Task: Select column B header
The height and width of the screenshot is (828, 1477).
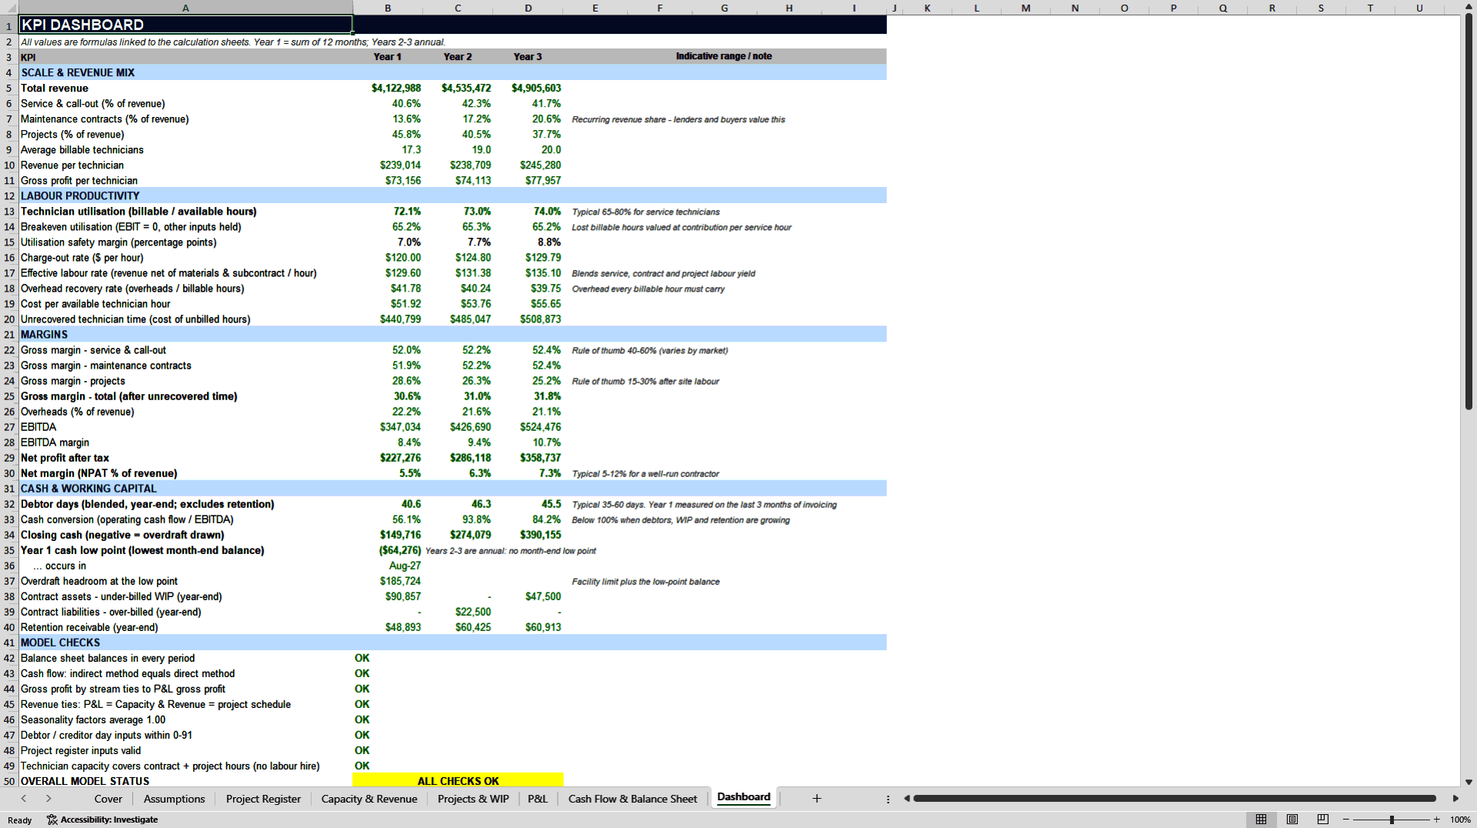Action: click(x=388, y=8)
